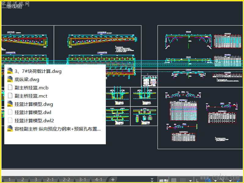Switch to the 2-1 layout tab
This screenshot has width=244, height=183.
[50, 180]
